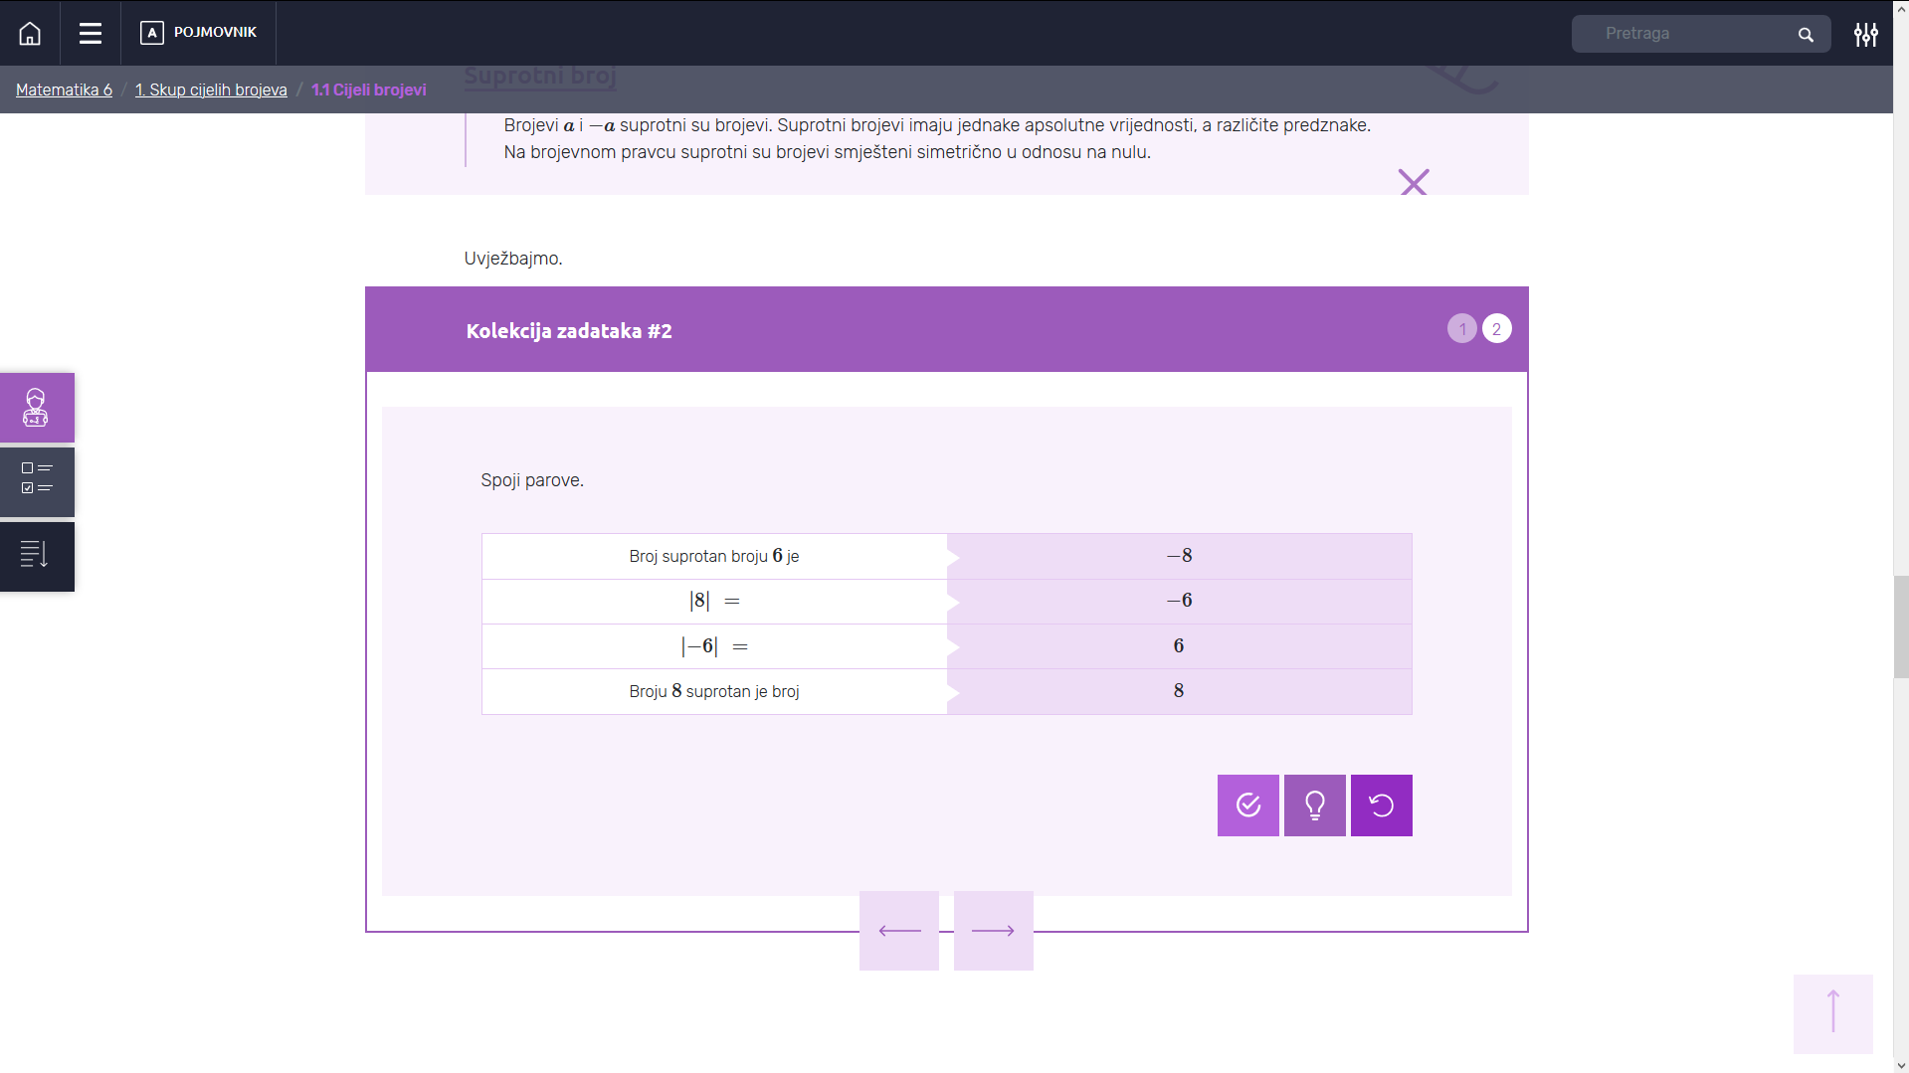Image resolution: width=1909 pixels, height=1073 pixels.
Task: Open the student profile sidebar icon
Action: point(37,408)
